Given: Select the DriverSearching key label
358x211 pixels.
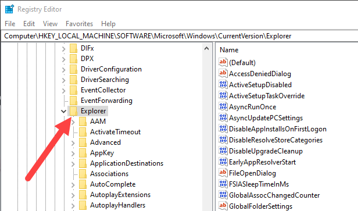Looking at the screenshot, I should click(105, 80).
